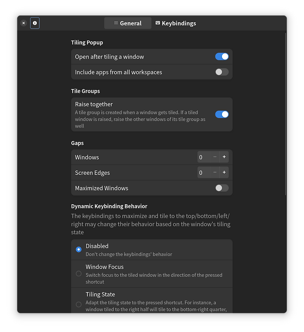Click the plus icon for Screen Edges gap
The image size is (304, 332).
coord(224,172)
